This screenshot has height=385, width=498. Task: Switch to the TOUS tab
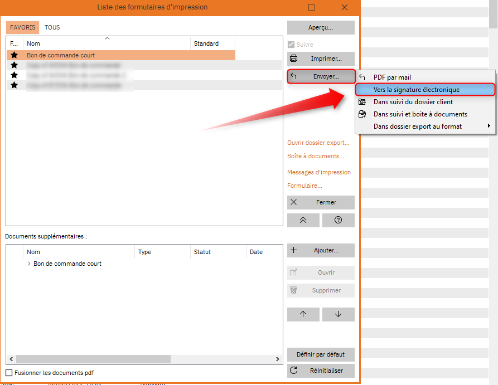52,27
